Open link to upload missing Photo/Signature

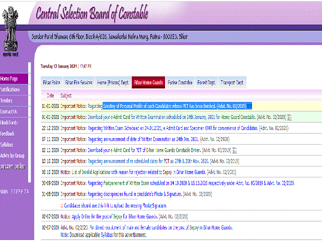[x=115, y=205]
